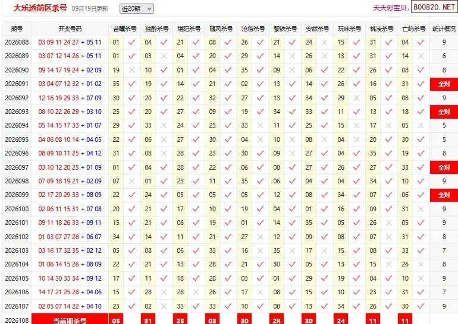458x324 pixels.
Task: Click the 安然杀号 column header
Action: click(318, 29)
